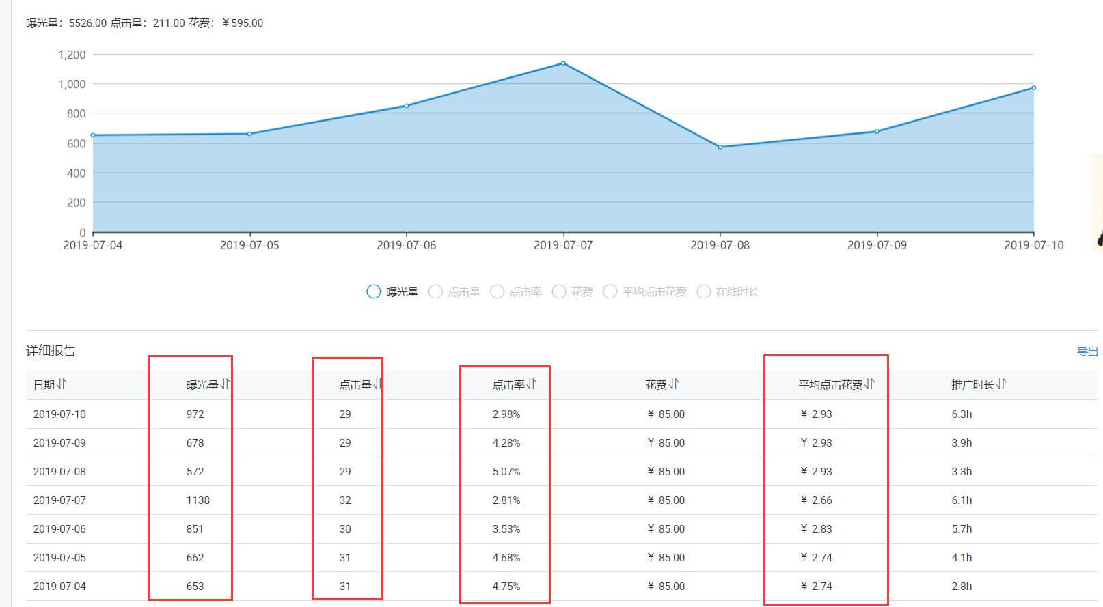
Task: Sort by 点击量 using sort arrows
Action: pos(377,384)
